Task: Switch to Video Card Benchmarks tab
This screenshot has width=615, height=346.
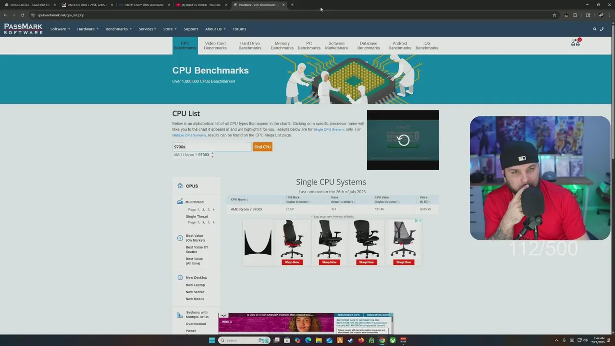Action: click(215, 46)
